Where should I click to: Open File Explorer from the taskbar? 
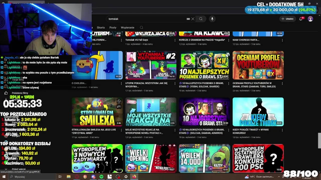pyautogui.click(x=68, y=177)
